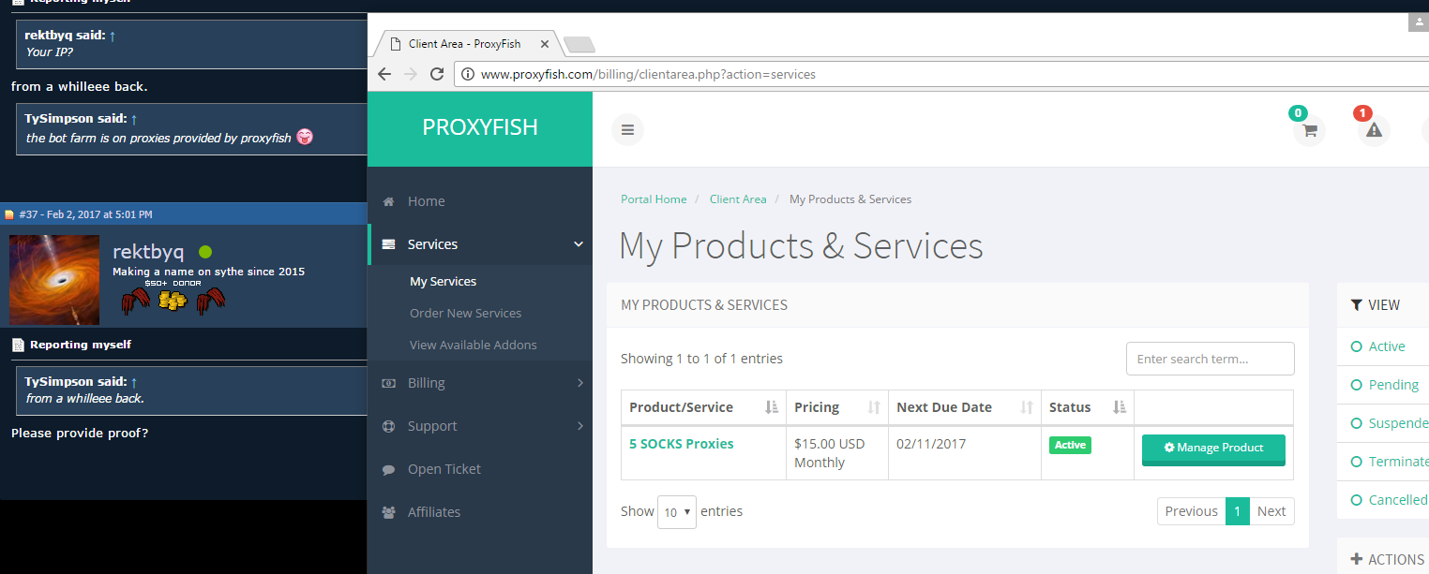Click the browser back arrow
The image size is (1429, 574).
click(x=384, y=74)
